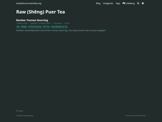Follow the Blowfish link in footer

click(x=143, y=116)
